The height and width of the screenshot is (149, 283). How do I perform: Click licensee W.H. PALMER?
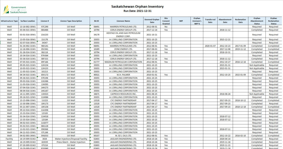click(x=123, y=74)
